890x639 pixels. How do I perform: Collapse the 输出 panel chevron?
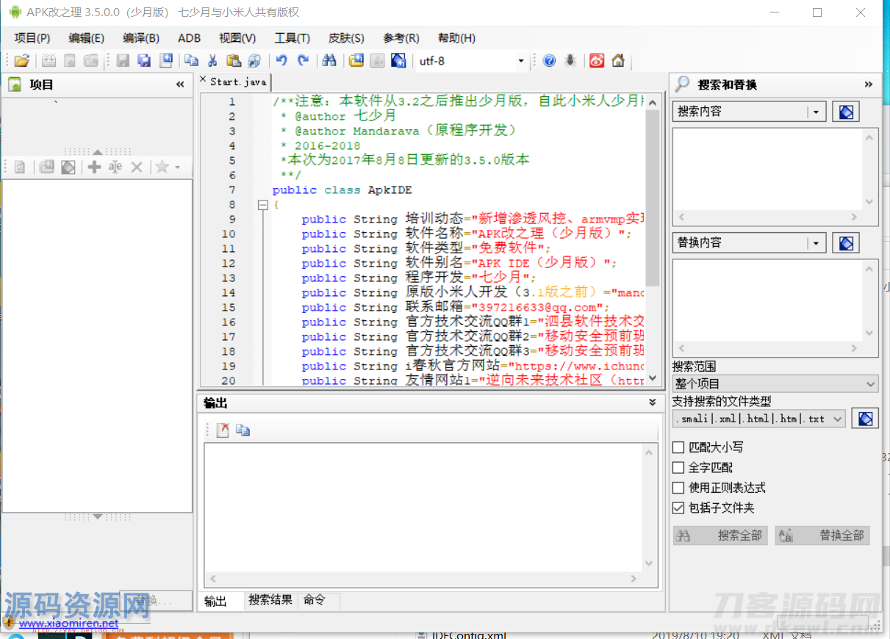coord(653,402)
